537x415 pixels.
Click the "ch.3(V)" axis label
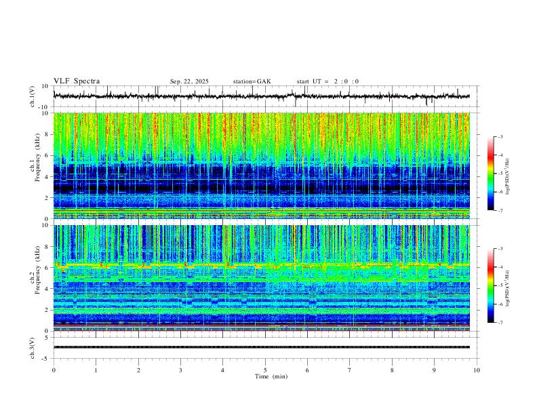pos(33,349)
